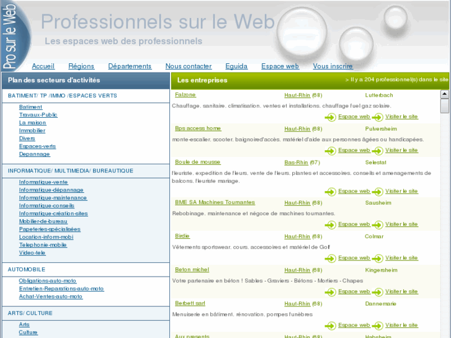451x338 pixels.
Task: Open the Immobilier category
Action: click(32, 131)
